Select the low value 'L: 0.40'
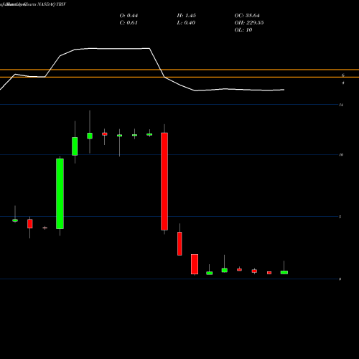The height and width of the screenshot is (359, 359). point(186,23)
